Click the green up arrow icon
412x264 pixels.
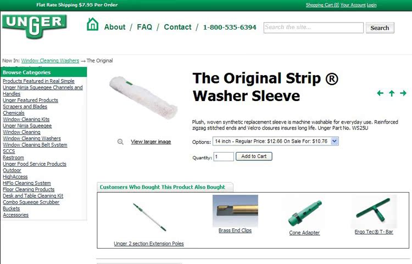click(x=392, y=93)
